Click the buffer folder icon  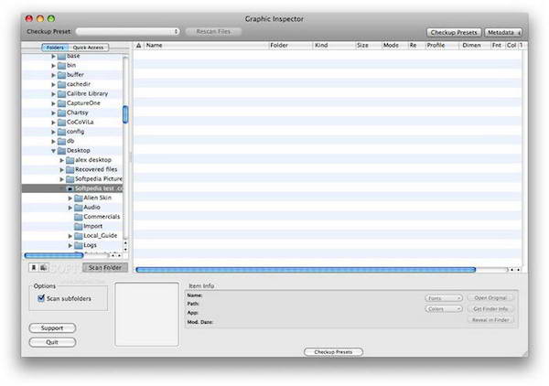click(61, 75)
